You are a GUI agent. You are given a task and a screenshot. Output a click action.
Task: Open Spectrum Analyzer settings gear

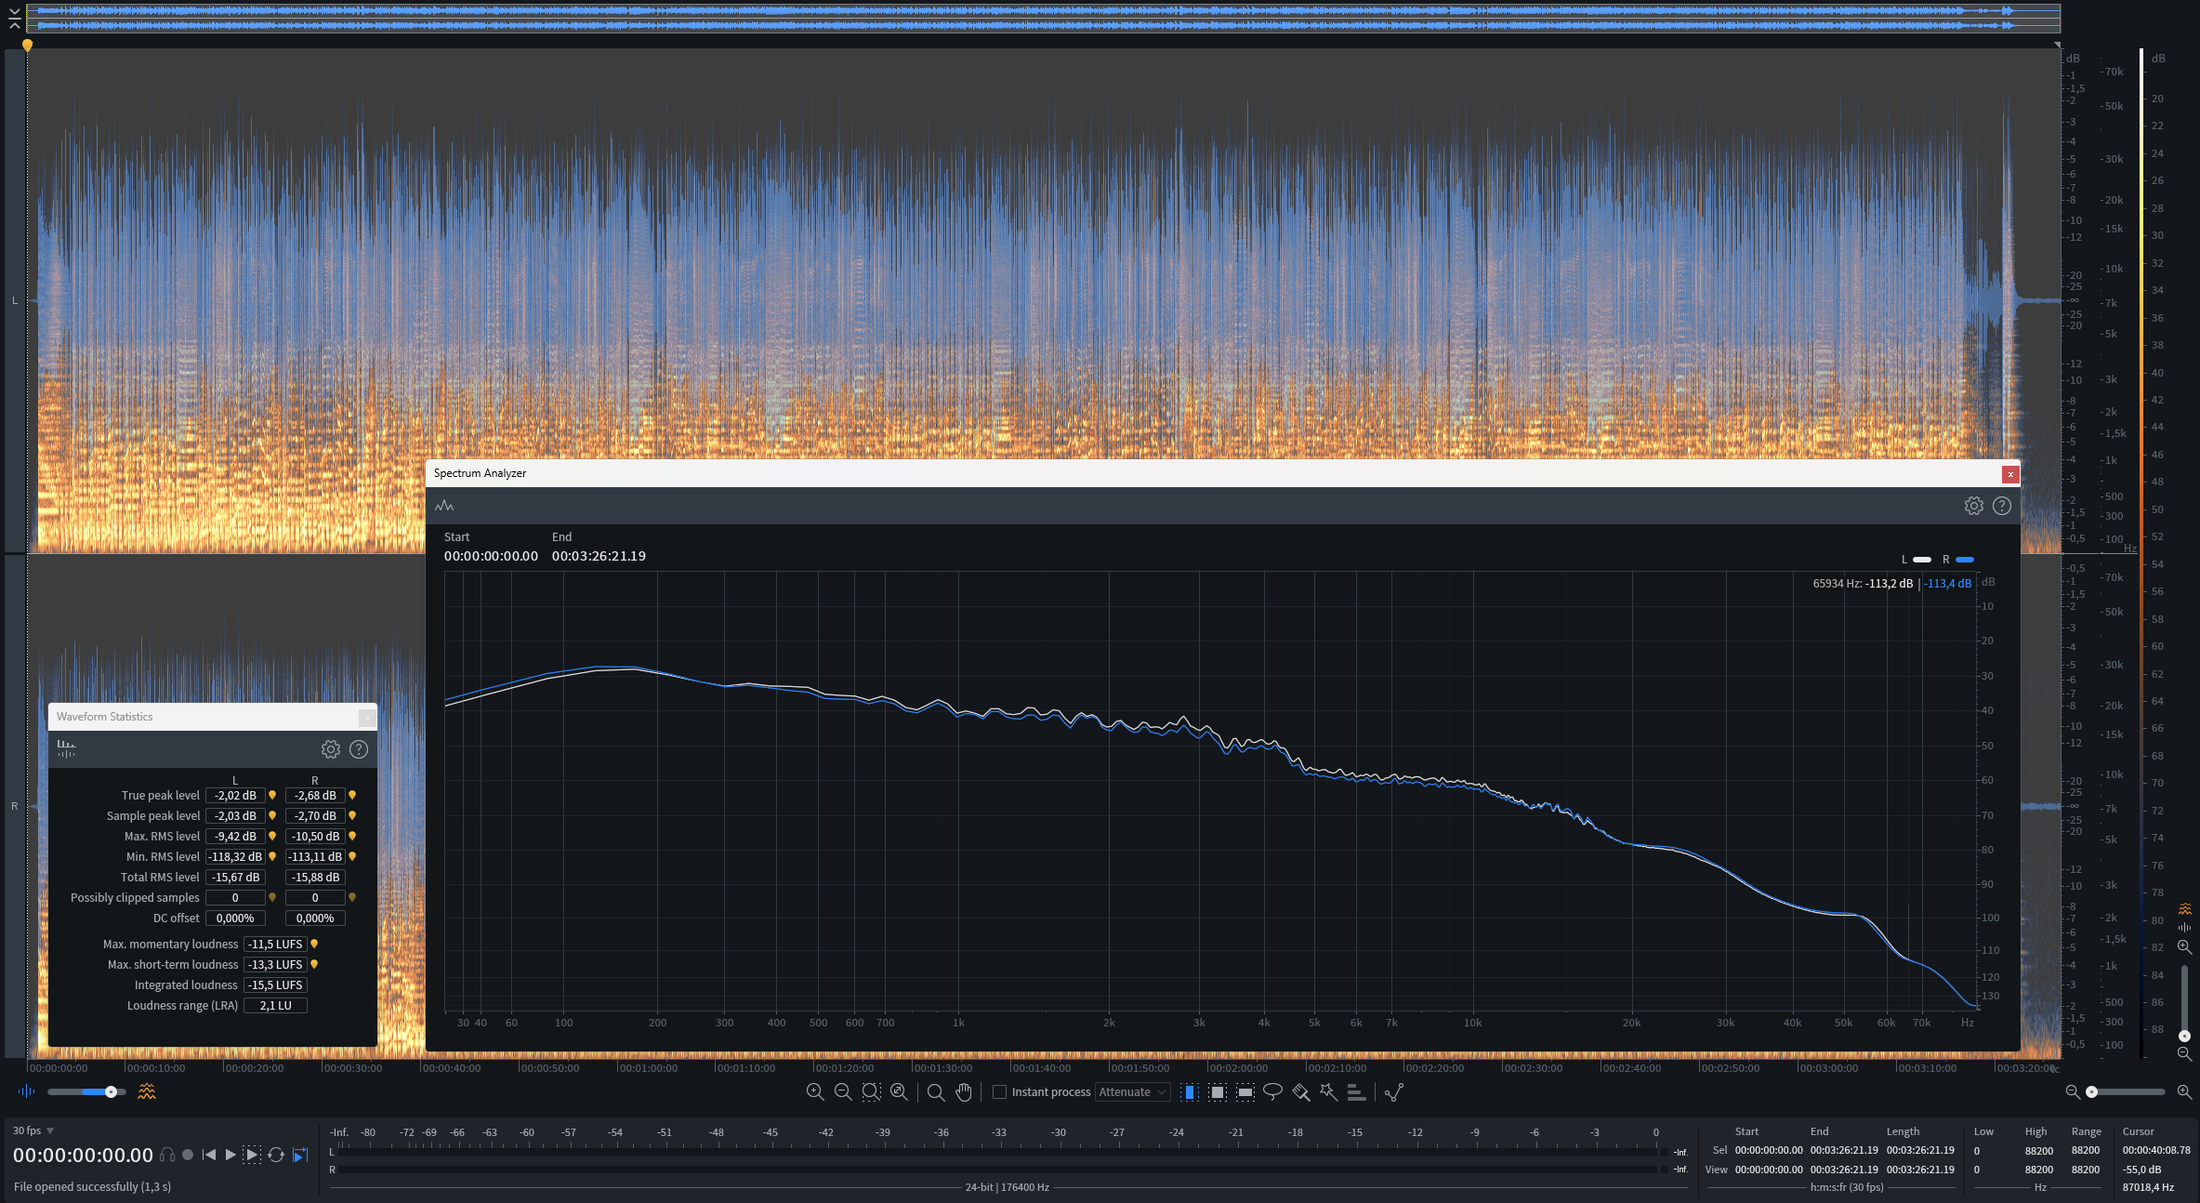(x=1973, y=506)
